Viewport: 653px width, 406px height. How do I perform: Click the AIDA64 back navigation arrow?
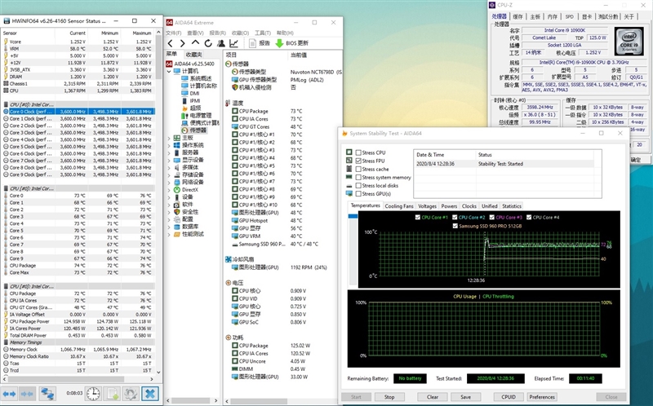pyautogui.click(x=171, y=43)
